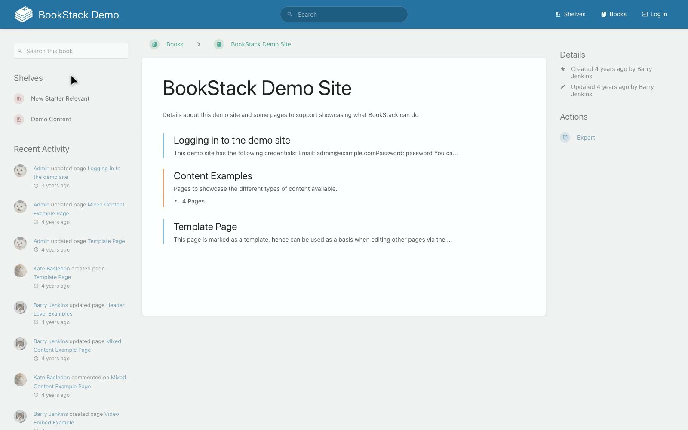This screenshot has width=688, height=430.
Task: Open the BookStack Demo Site breadcrumb link
Action: tap(261, 44)
